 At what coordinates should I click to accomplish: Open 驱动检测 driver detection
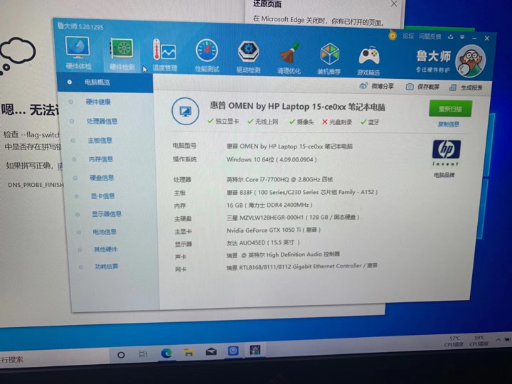pyautogui.click(x=248, y=56)
